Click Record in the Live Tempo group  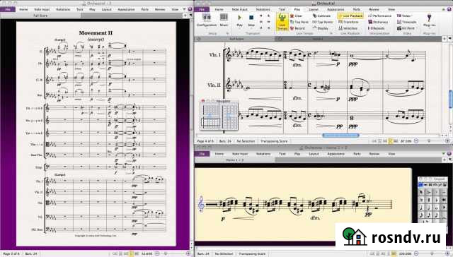tap(297, 28)
